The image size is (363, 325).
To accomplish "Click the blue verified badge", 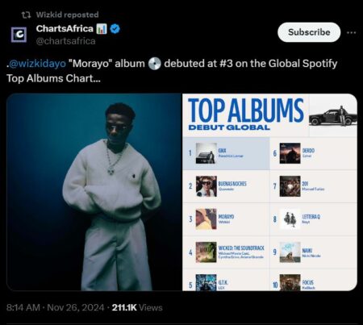I will coord(115,29).
